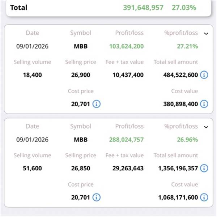Image resolution: width=217 pixels, height=217 pixels.
Task: Collapse the second MBB trade card chevron
Action: click(x=206, y=127)
